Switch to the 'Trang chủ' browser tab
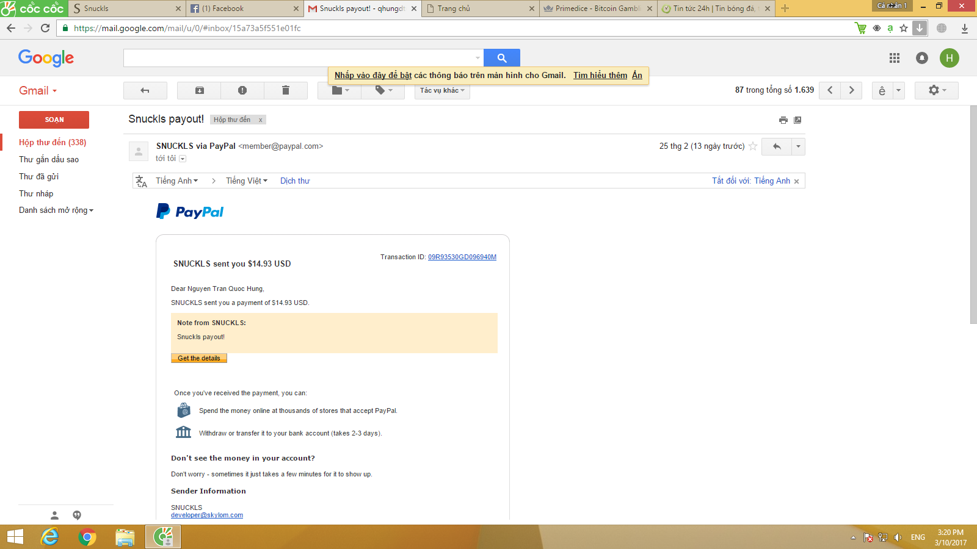The height and width of the screenshot is (549, 977). click(481, 9)
